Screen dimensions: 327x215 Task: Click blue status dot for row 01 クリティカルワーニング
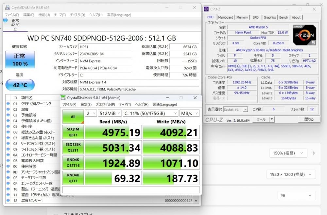point(8,103)
